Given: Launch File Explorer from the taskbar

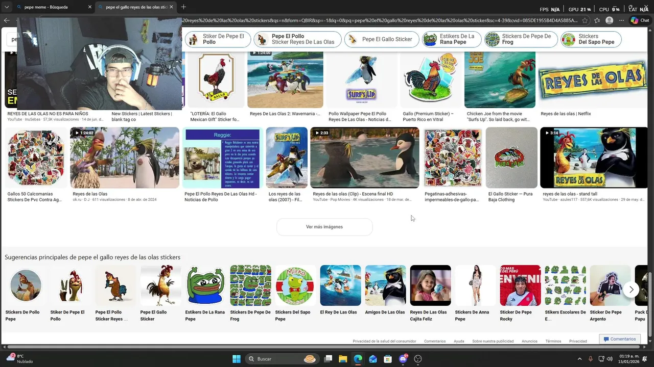Looking at the screenshot, I should coord(343,359).
